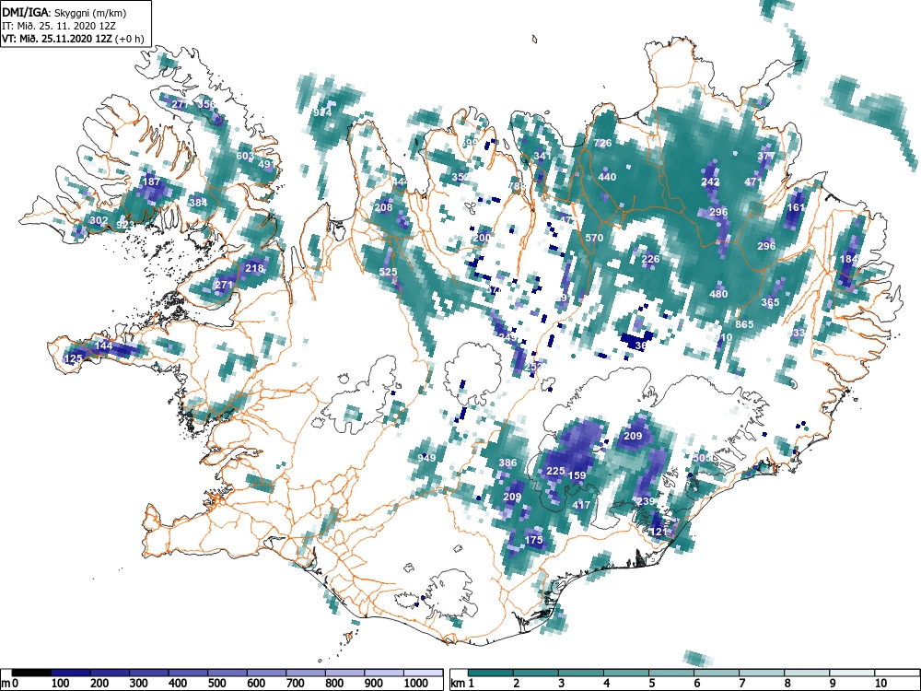The width and height of the screenshot is (921, 691).
Task: Click the visibility value 208 on the map
Action: [383, 206]
